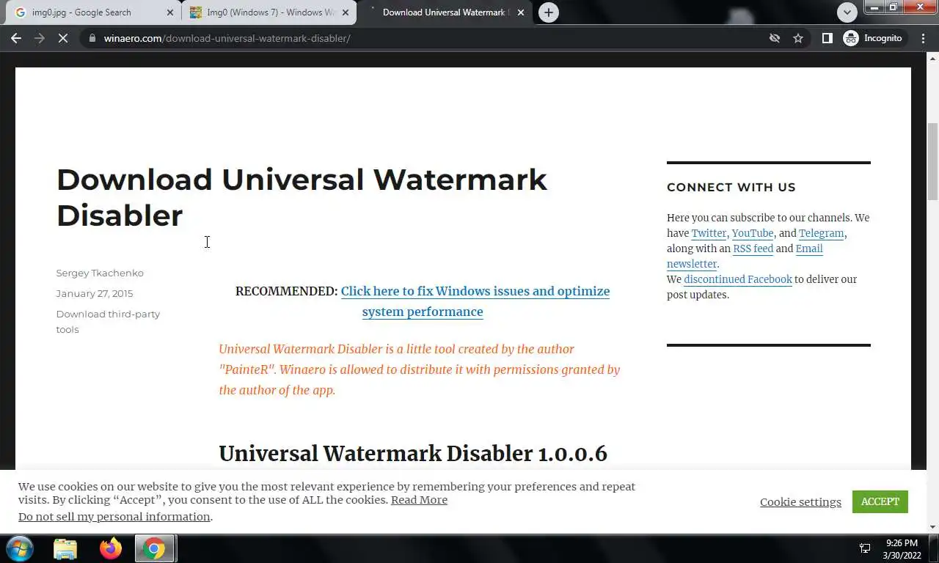Click the page vertical scrollbar thumb
939x563 pixels.
tap(932, 161)
